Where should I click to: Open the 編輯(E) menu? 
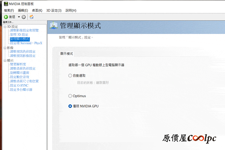coord(23,10)
